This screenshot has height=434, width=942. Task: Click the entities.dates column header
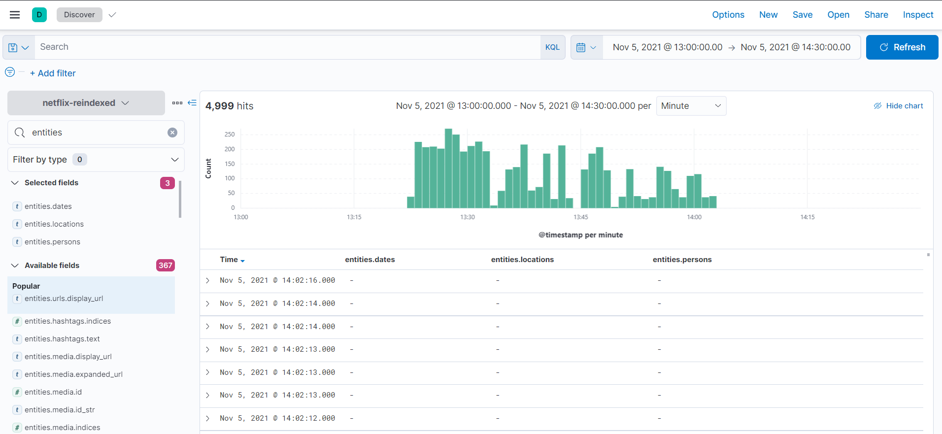(370, 260)
